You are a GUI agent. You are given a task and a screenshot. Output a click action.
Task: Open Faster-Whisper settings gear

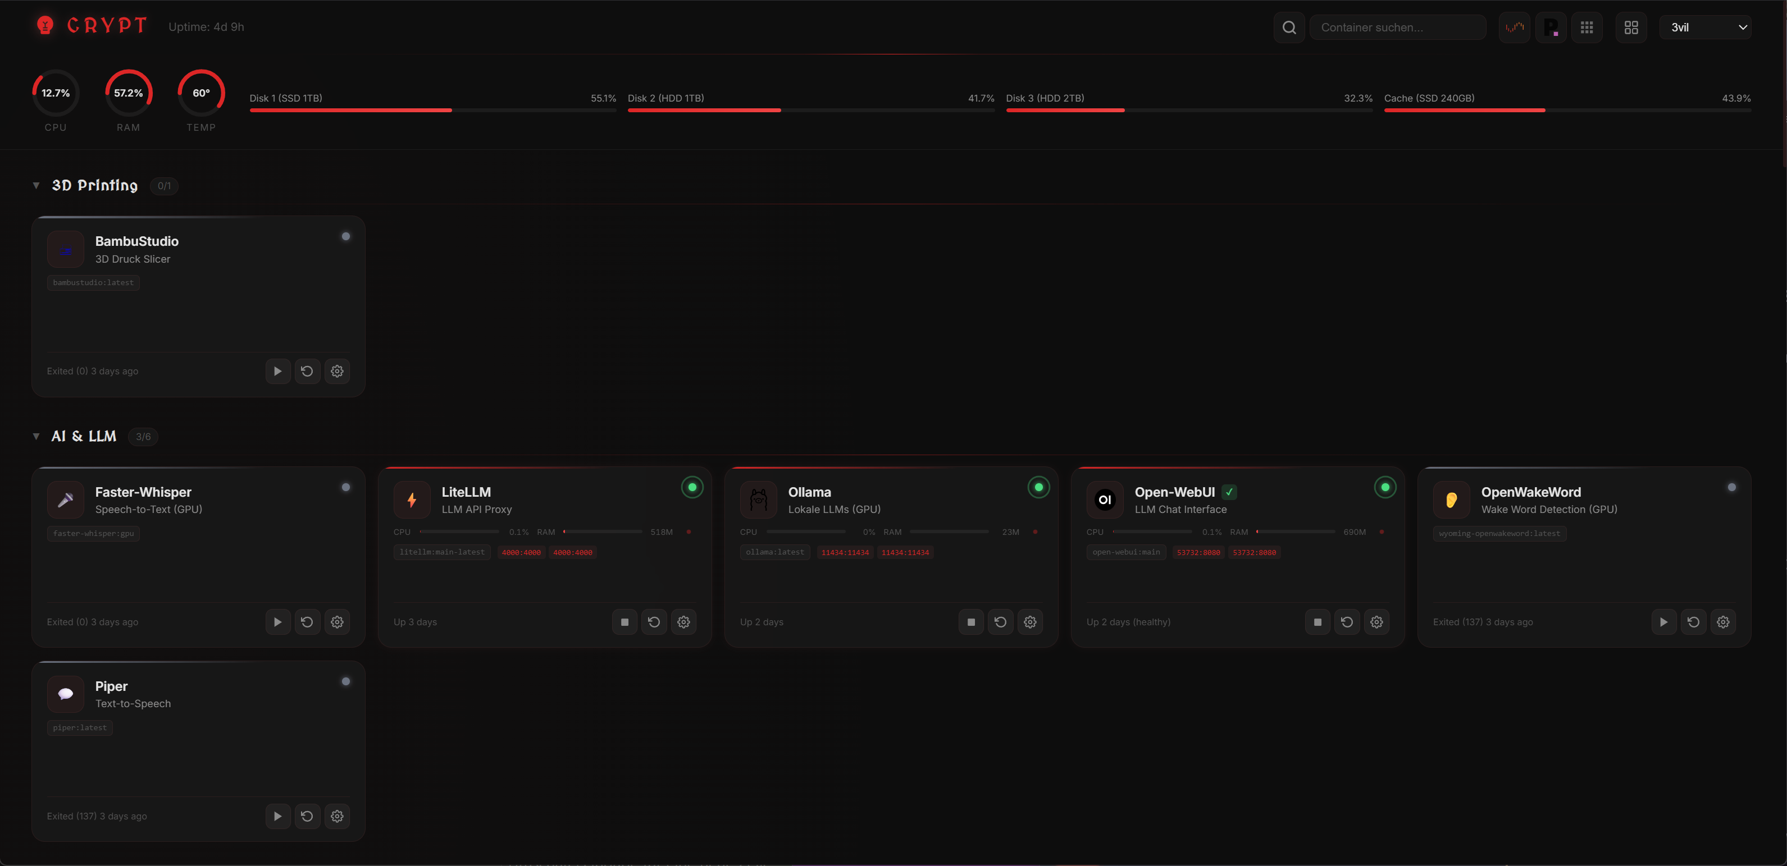[x=337, y=622]
